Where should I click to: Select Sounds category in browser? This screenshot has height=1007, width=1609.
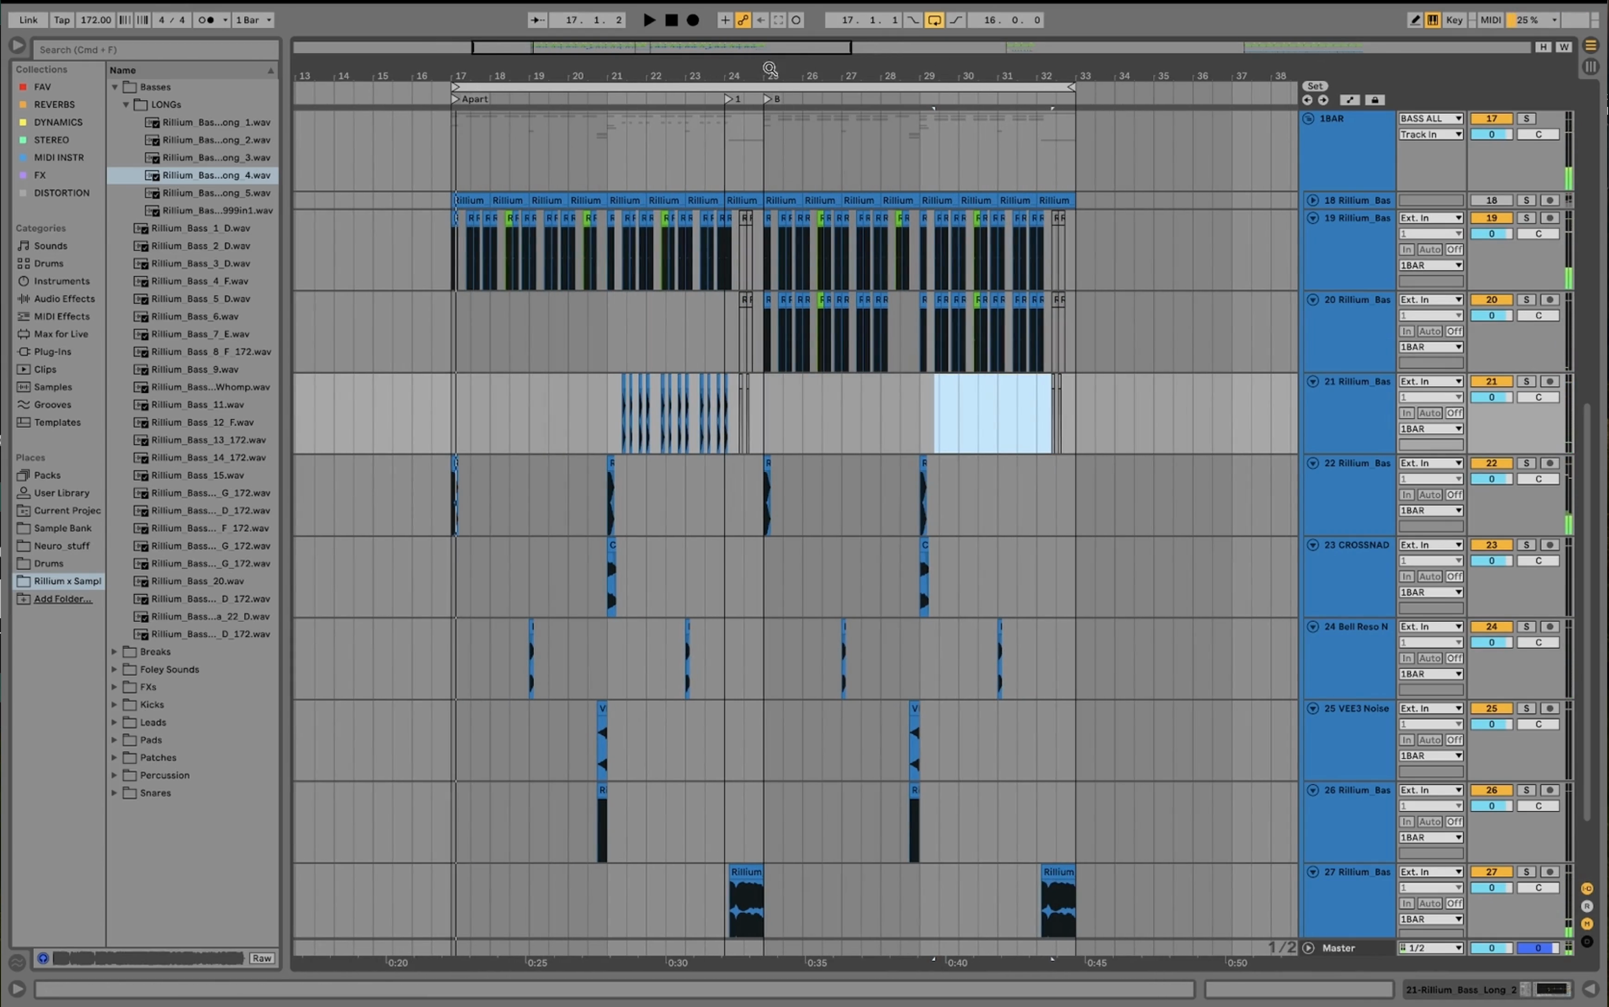(50, 246)
